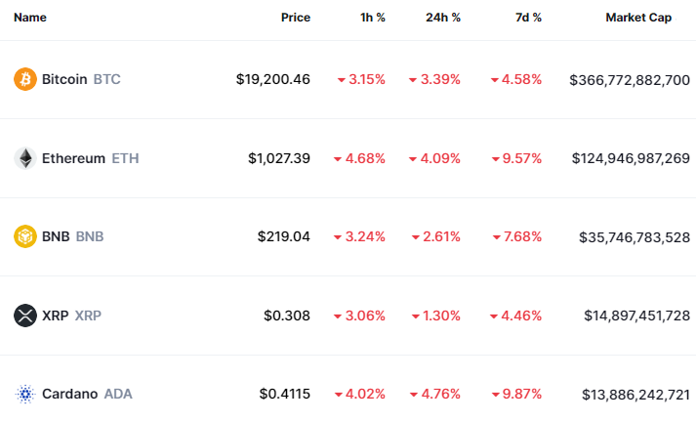The width and height of the screenshot is (696, 422).
Task: Sort by 7d % column header
Action: tap(528, 18)
